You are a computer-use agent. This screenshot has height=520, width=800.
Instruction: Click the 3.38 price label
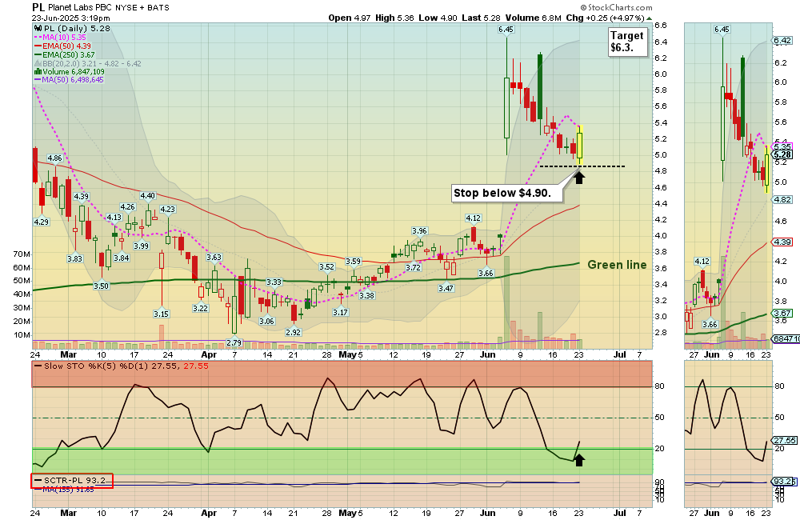point(367,295)
